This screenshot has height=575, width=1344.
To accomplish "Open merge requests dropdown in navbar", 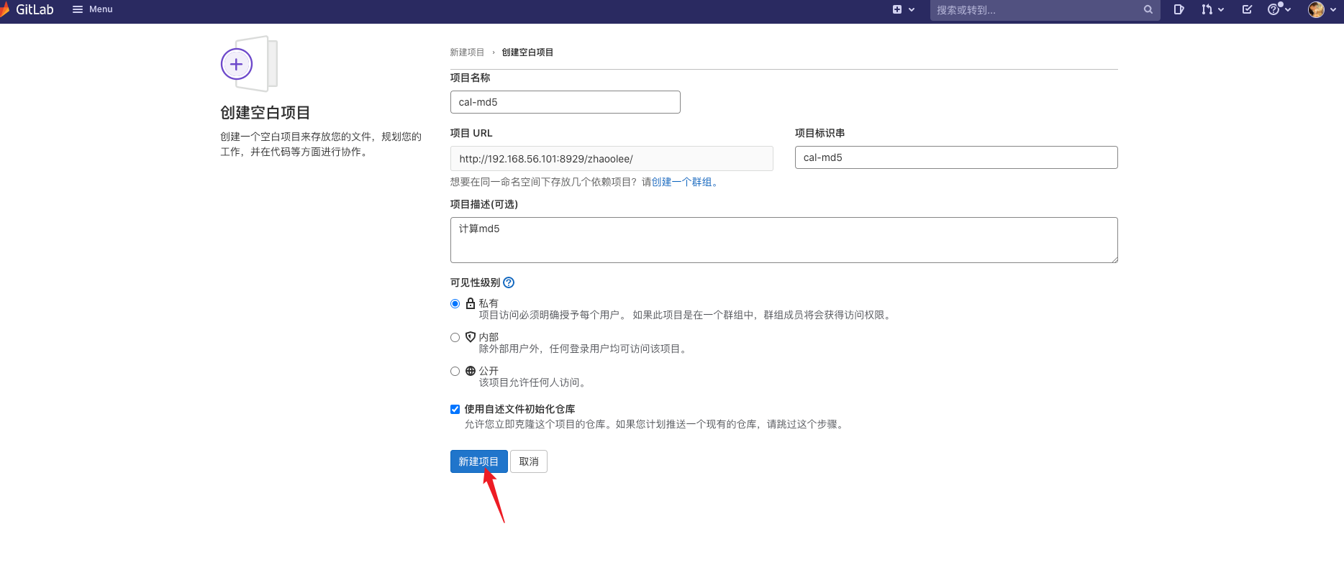I will click(1212, 9).
